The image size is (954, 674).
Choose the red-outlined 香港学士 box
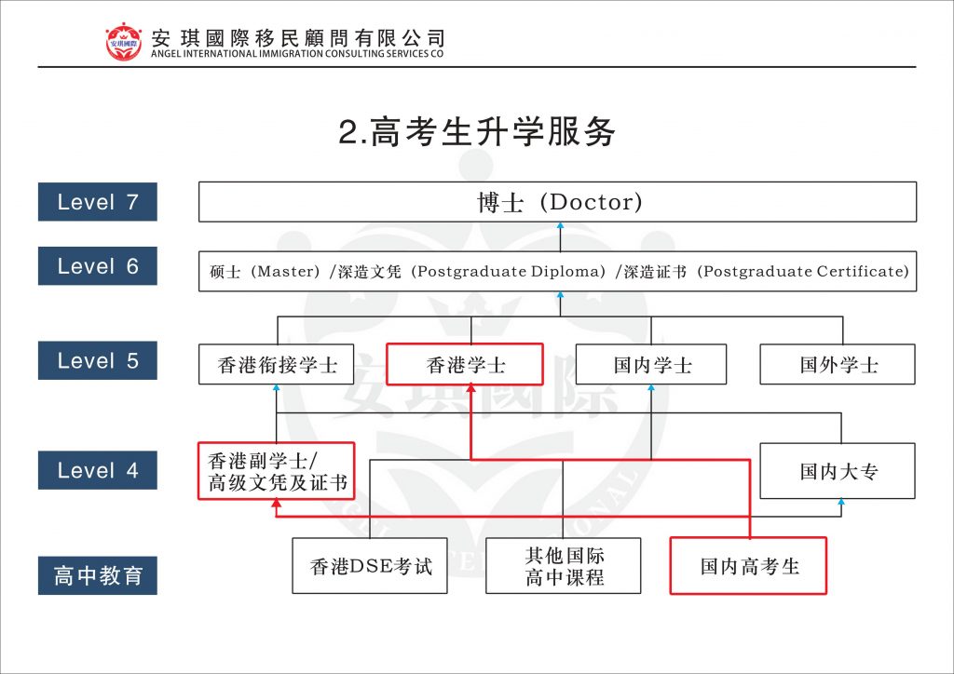pyautogui.click(x=465, y=365)
